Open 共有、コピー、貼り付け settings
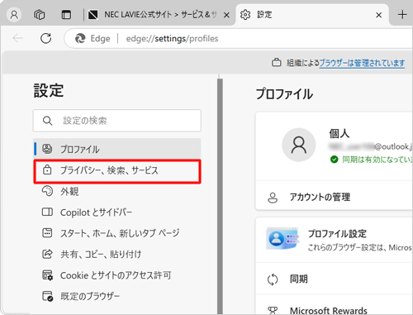 click(117, 254)
